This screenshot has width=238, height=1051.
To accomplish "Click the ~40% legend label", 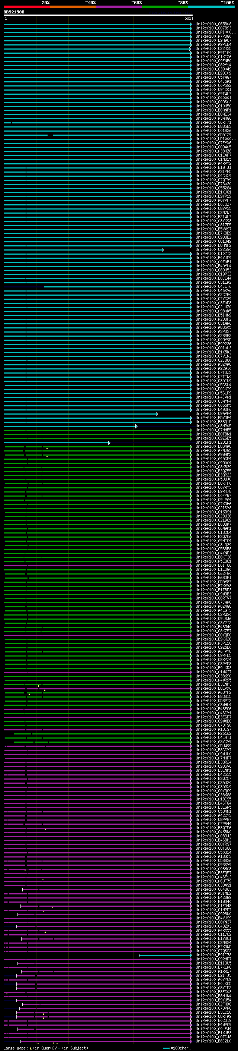I will [91, 3].
